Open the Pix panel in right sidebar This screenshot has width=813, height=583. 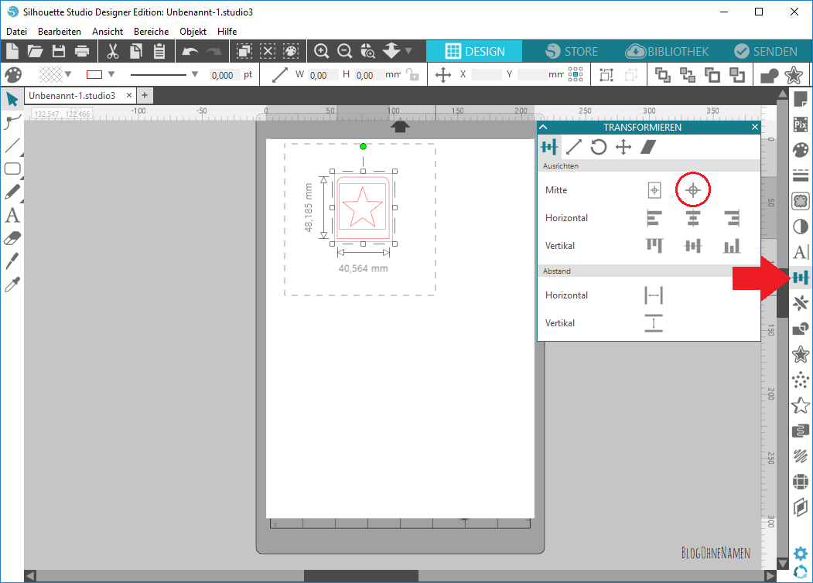(801, 124)
